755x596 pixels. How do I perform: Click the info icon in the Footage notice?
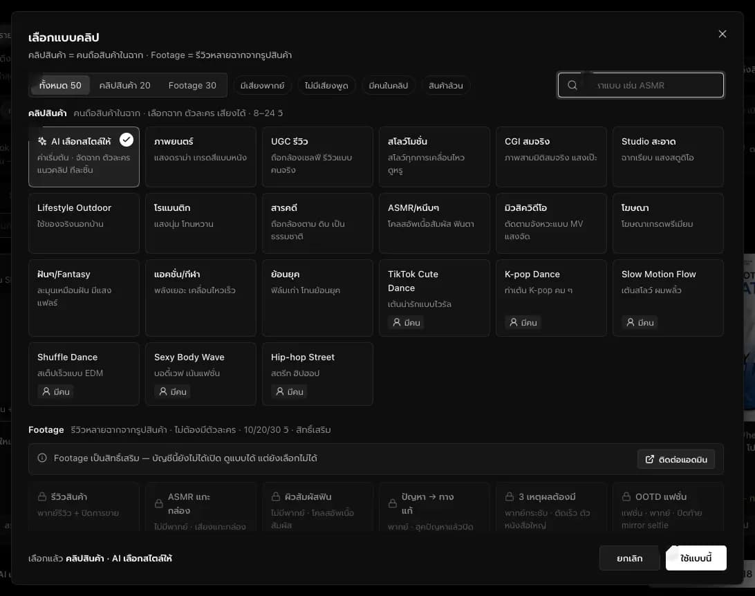tap(42, 458)
